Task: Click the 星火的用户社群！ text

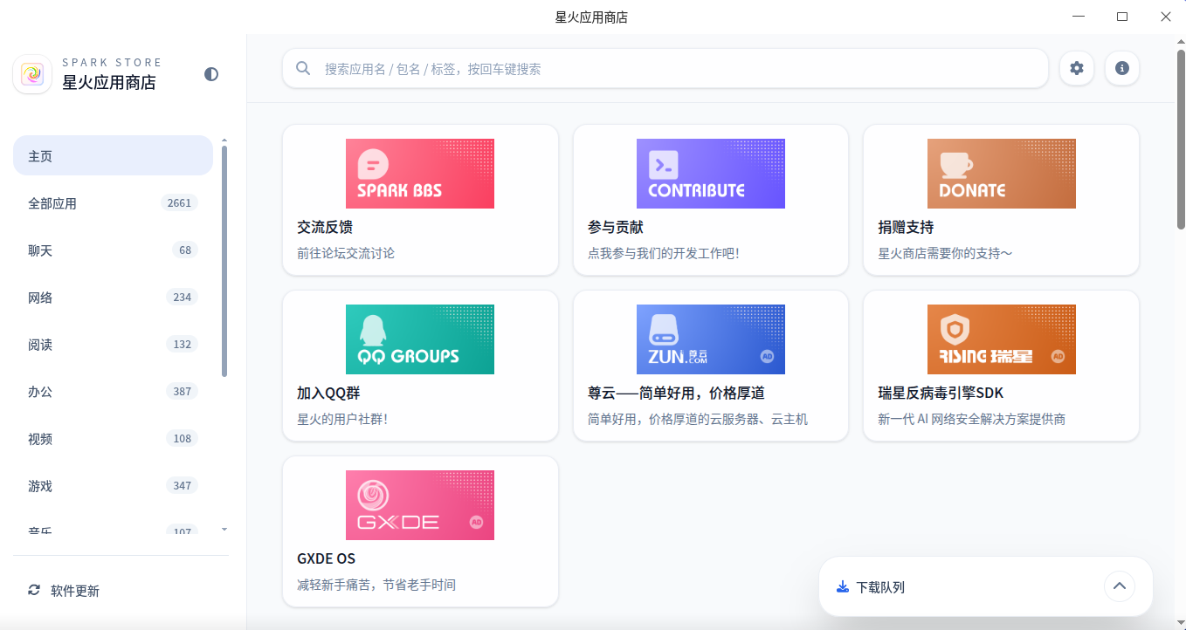Action: pyautogui.click(x=342, y=419)
